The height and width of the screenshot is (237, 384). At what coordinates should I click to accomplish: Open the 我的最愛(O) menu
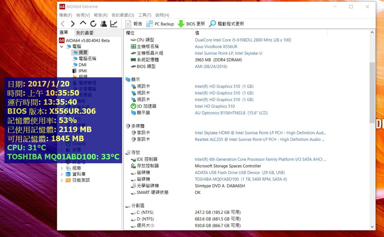[x=123, y=15]
